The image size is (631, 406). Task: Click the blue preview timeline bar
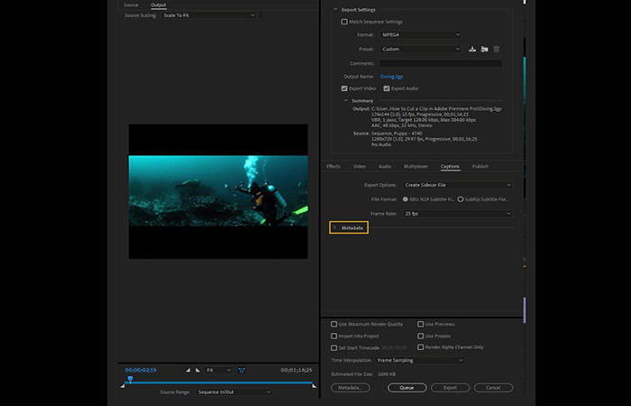(x=219, y=383)
